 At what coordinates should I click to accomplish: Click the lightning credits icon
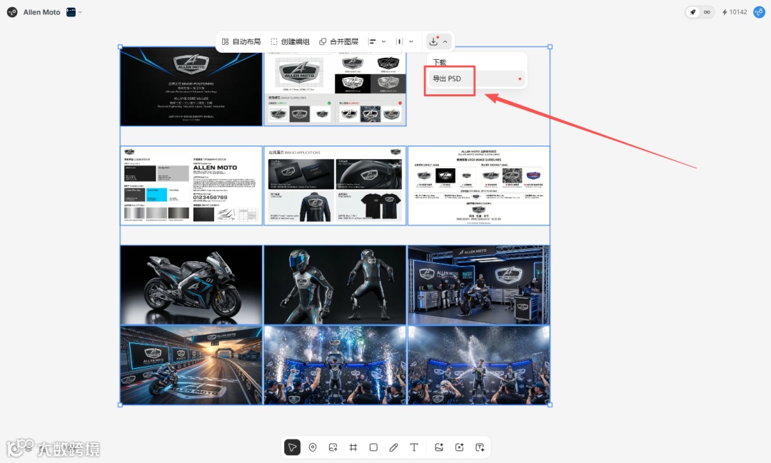click(x=725, y=12)
